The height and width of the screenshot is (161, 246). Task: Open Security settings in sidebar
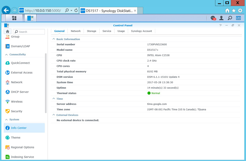[x=17, y=111]
